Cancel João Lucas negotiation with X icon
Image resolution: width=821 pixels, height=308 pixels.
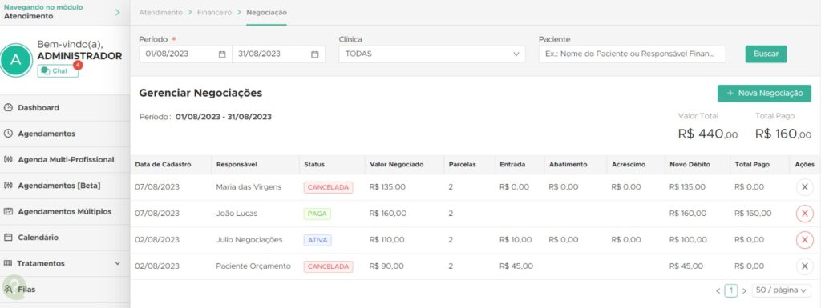click(805, 214)
